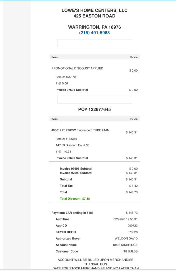The image size is (176, 271).
Task: Click the Total Tax label
Action: click(x=66, y=186)
